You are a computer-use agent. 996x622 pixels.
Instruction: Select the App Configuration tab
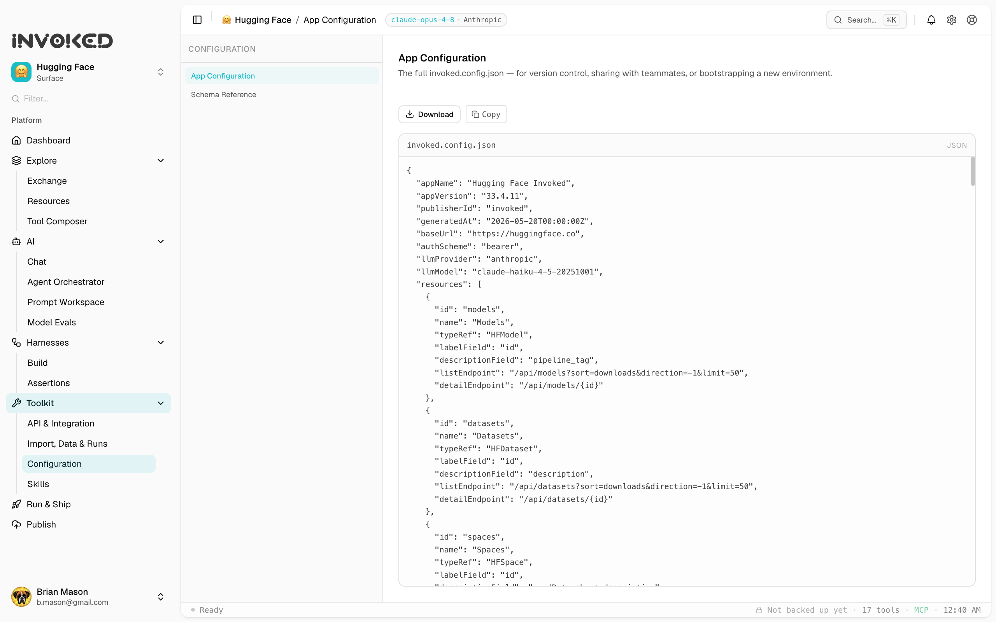pos(282,76)
